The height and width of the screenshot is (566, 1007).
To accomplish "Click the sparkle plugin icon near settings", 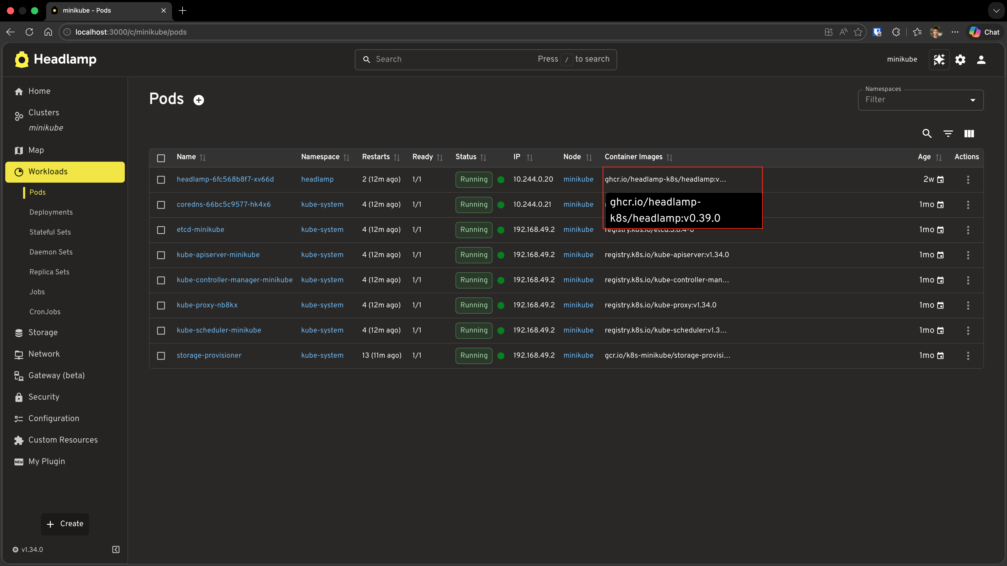I will 939,59.
